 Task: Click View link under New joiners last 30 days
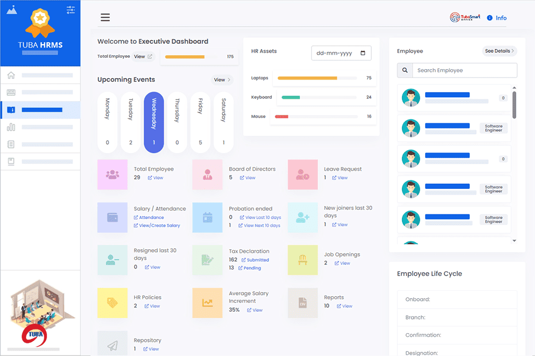point(340,224)
